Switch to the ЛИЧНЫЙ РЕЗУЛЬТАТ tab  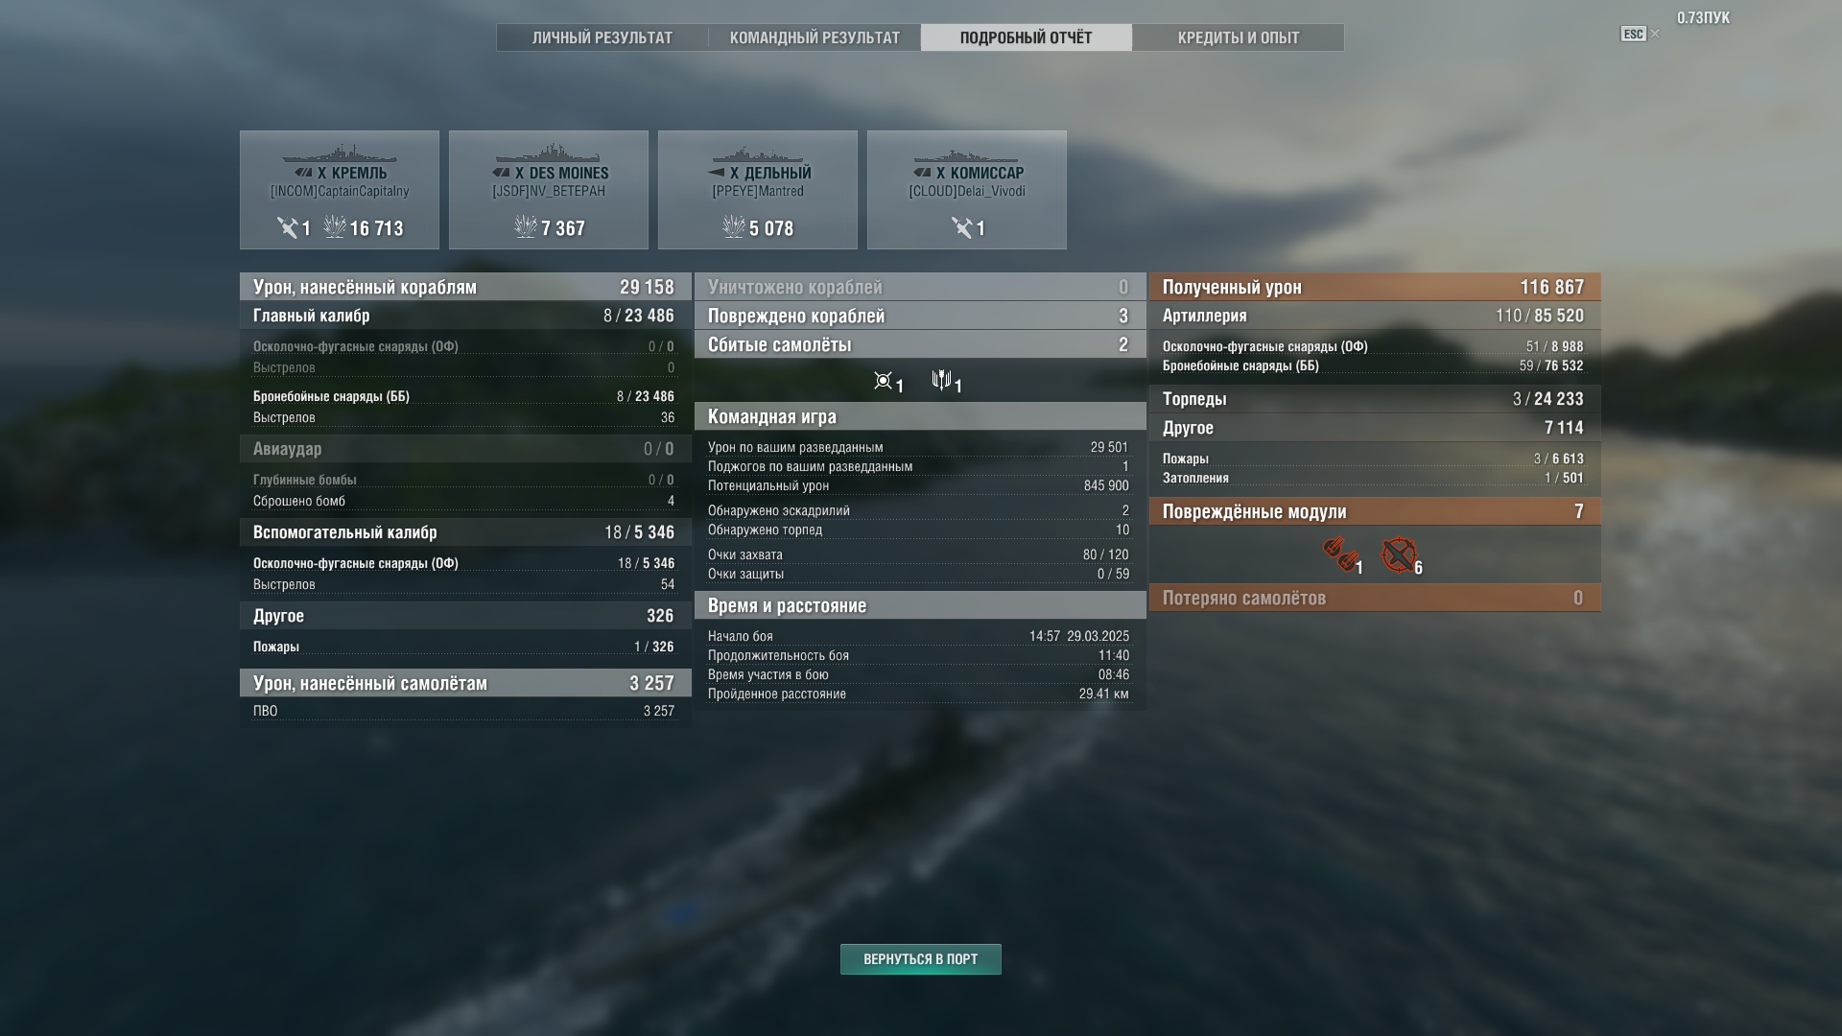[x=602, y=37]
